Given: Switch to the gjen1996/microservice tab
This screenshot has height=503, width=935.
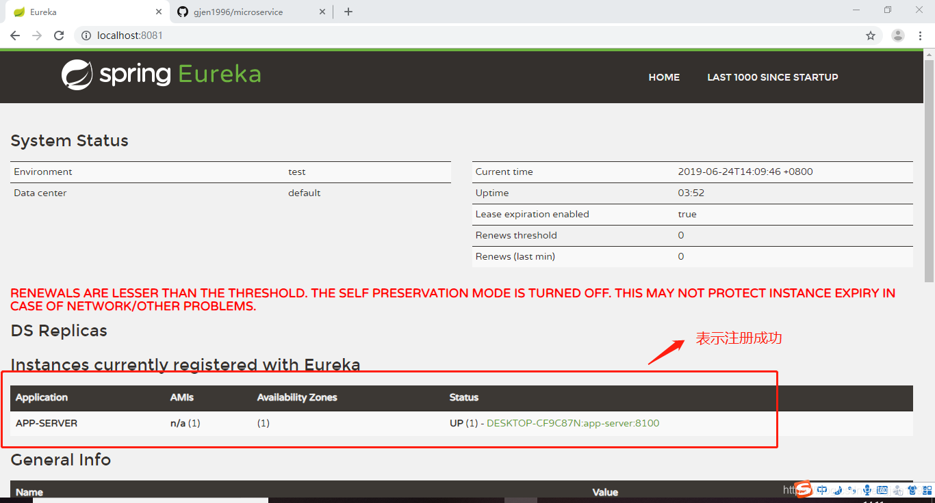Looking at the screenshot, I should tap(250, 12).
